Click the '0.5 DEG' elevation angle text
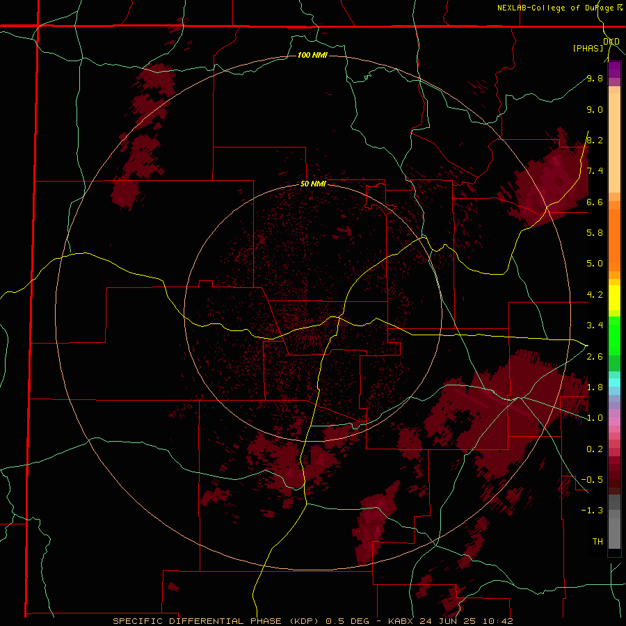Viewport: 626px width, 626px height. (348, 621)
